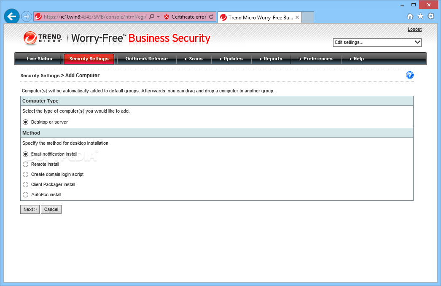Open the blue help question mark icon
The image size is (441, 286).
[410, 75]
